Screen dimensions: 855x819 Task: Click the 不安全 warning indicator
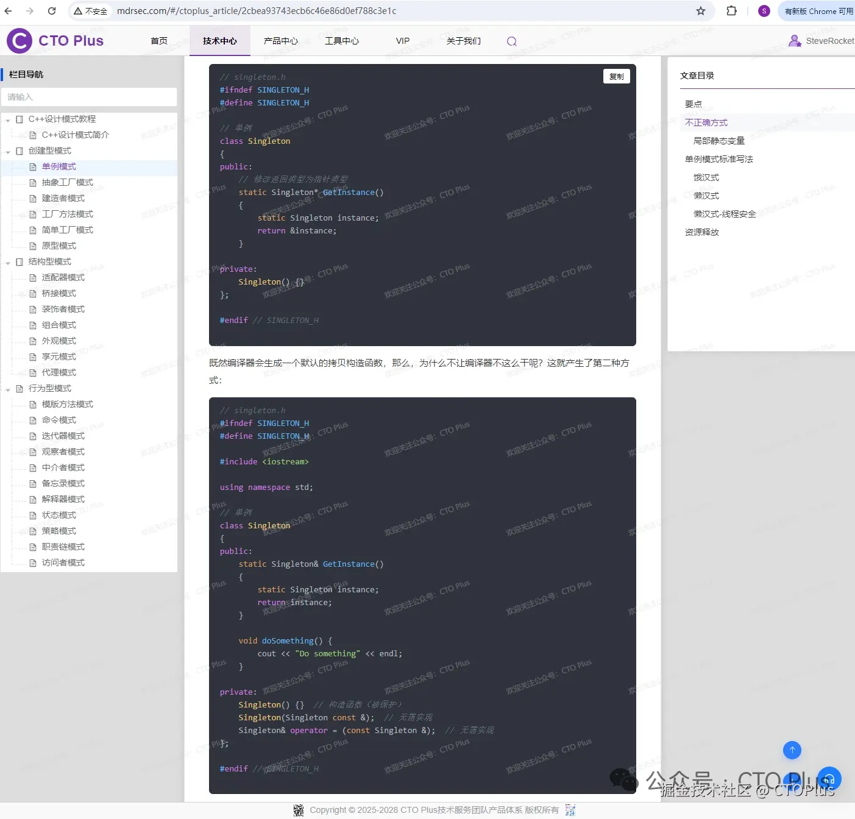(x=91, y=10)
